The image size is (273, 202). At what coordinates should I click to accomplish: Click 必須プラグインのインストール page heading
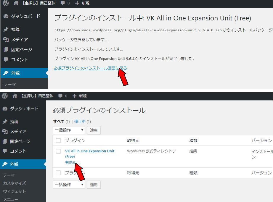[x=99, y=110]
